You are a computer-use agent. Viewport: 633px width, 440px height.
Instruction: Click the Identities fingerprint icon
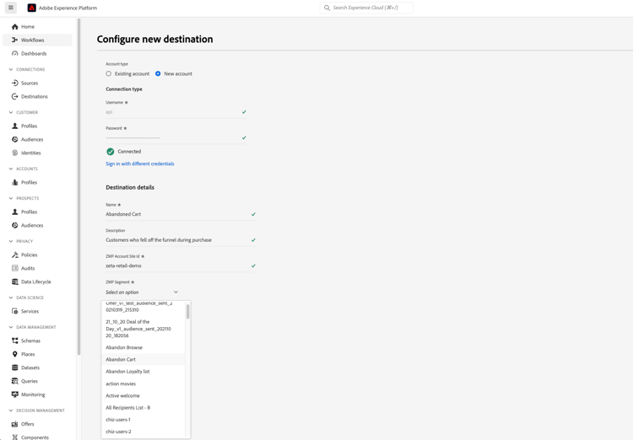pyautogui.click(x=15, y=153)
